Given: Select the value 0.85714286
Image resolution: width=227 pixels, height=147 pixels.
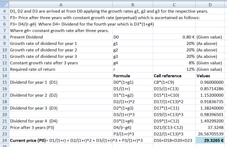Looking at the screenshot, I should point(210,89).
